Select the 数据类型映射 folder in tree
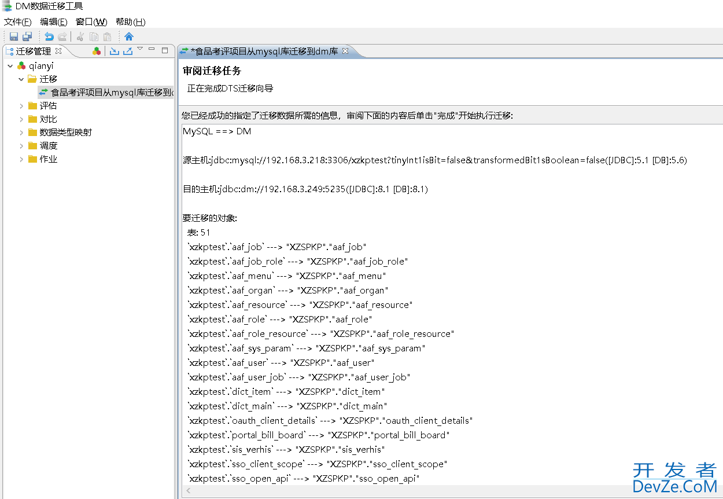The width and height of the screenshot is (723, 499). coord(66,132)
